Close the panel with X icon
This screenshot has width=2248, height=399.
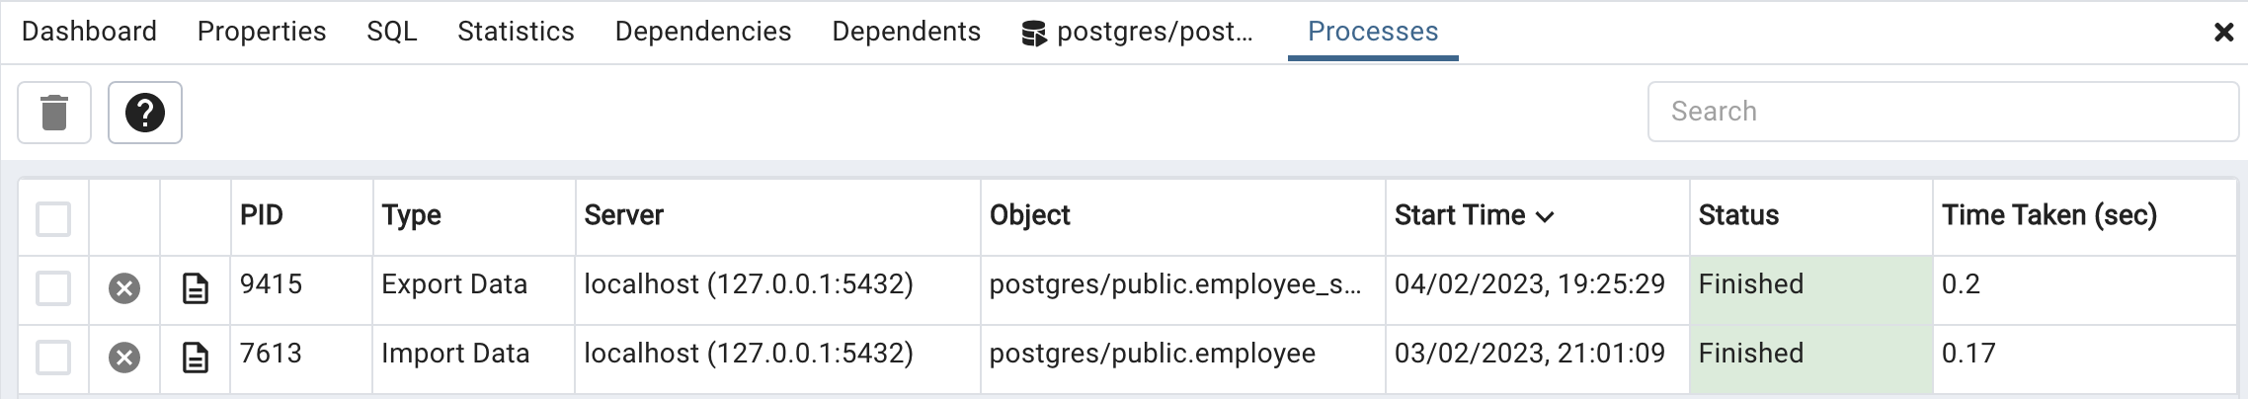(x=2224, y=33)
